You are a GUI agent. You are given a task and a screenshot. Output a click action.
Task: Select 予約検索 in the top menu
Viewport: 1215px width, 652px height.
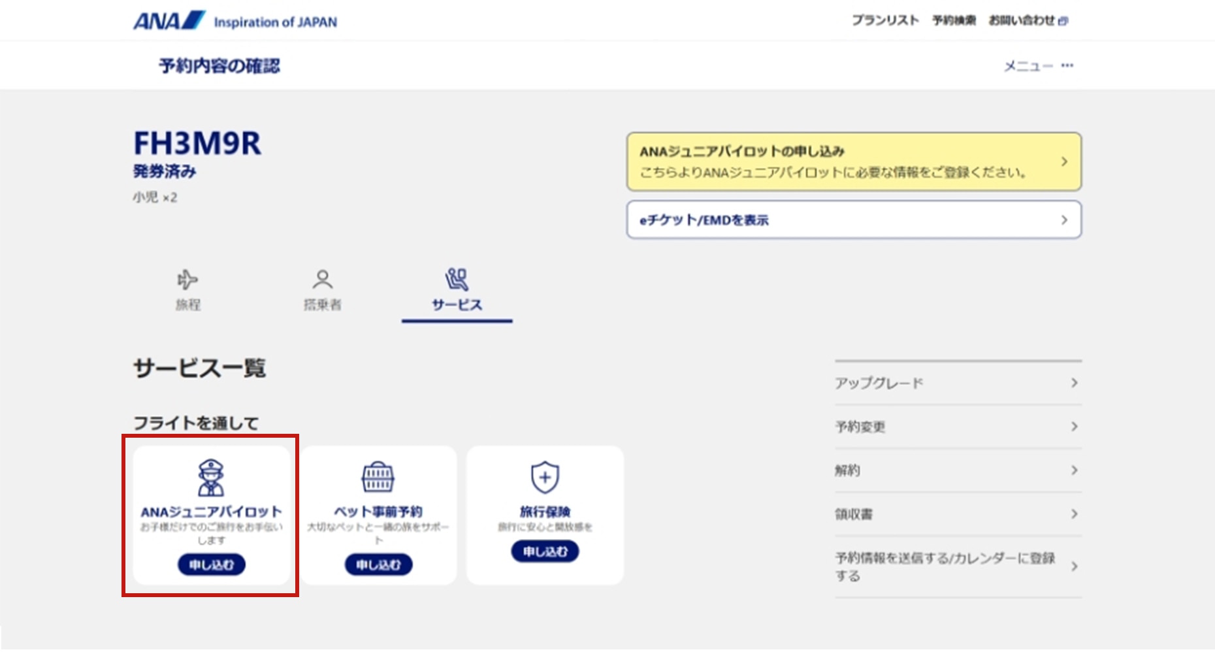point(953,20)
